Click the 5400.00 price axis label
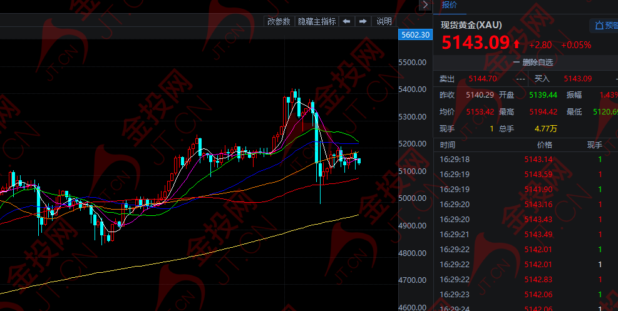The image size is (618, 311). pos(413,89)
